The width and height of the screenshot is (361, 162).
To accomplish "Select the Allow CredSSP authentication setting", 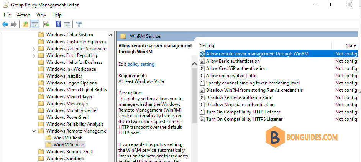I will pos(236,68).
